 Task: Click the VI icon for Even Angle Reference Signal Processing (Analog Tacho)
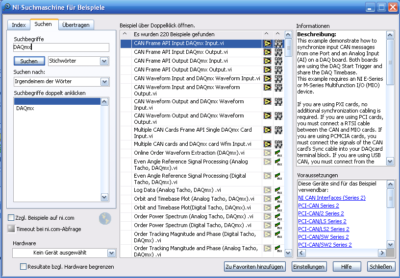tap(267, 162)
